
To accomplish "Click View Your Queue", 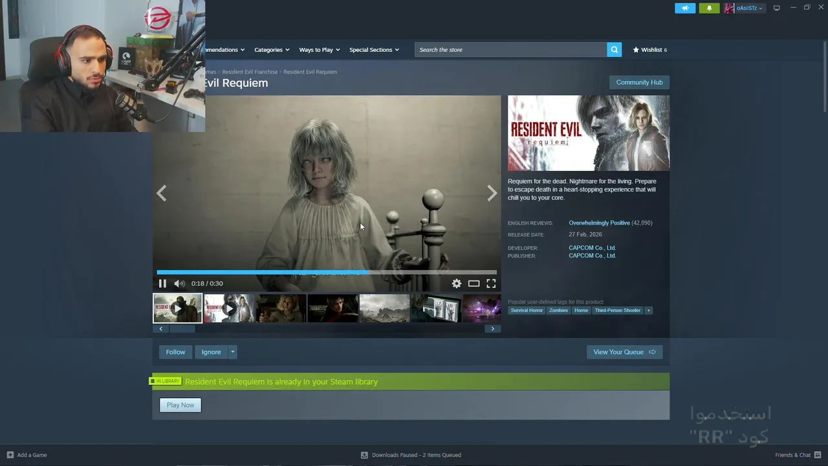I will pyautogui.click(x=624, y=352).
